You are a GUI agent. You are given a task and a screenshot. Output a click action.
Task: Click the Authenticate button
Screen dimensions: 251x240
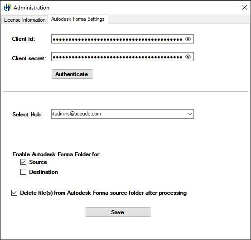tap(72, 74)
